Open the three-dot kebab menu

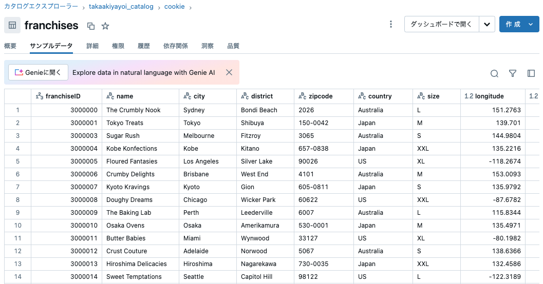coord(390,24)
